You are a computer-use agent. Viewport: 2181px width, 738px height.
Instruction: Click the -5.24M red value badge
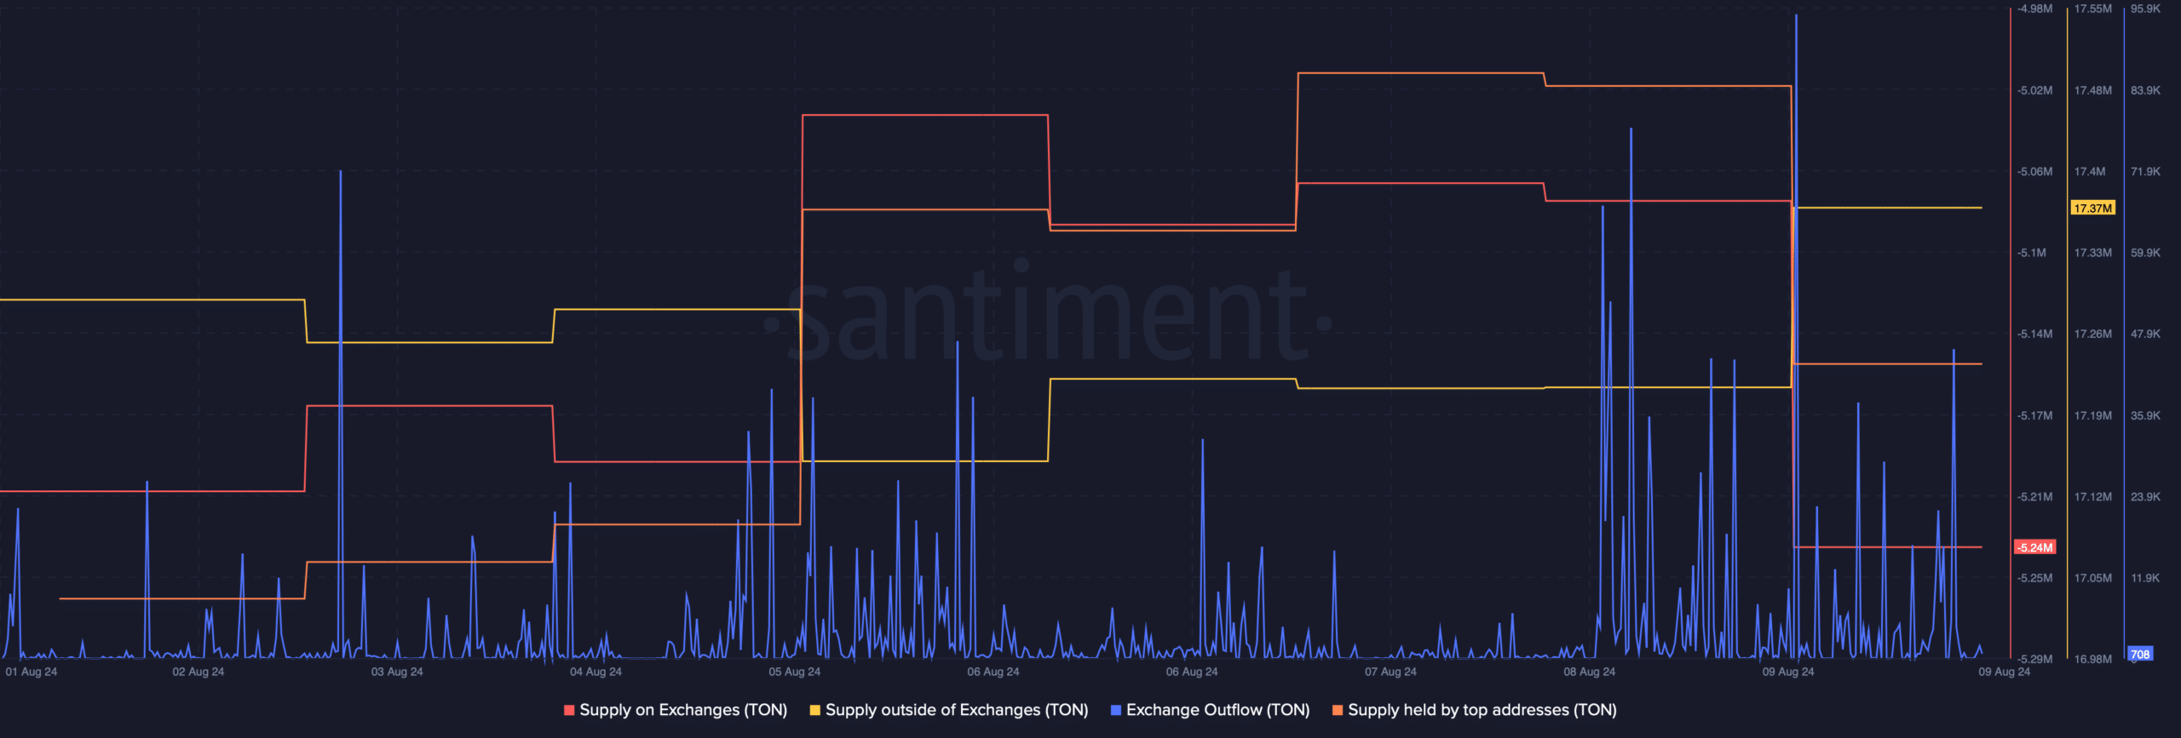[2034, 547]
